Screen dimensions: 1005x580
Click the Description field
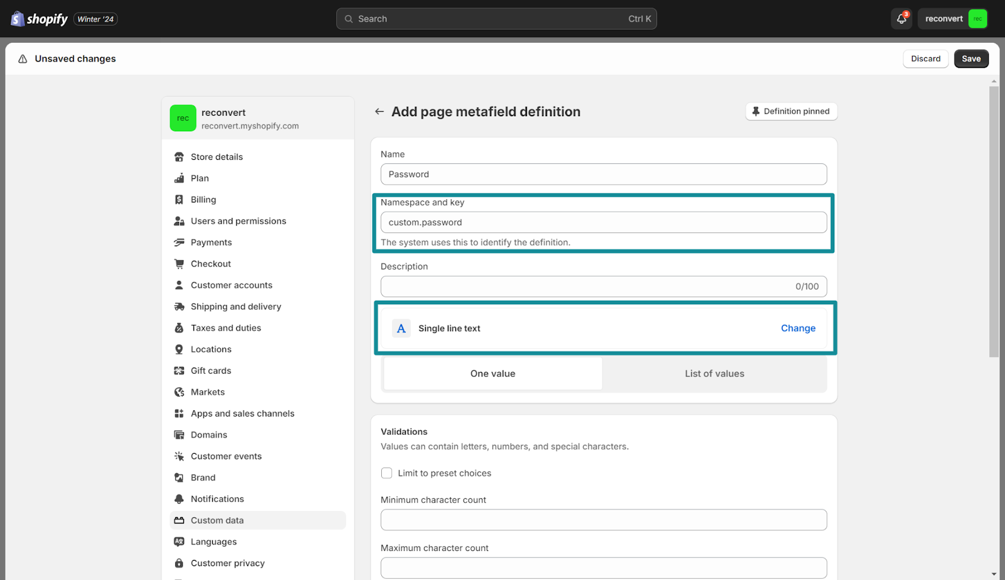click(x=604, y=287)
